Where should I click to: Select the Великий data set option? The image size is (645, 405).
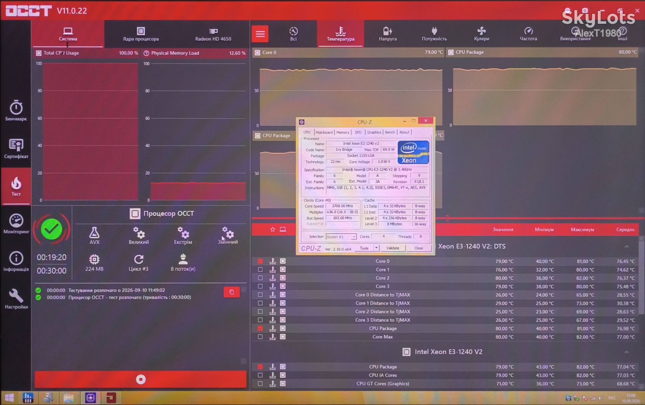pos(139,235)
